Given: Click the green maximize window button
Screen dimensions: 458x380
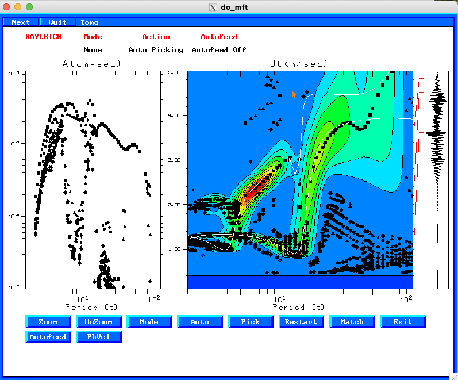Looking at the screenshot, I should pyautogui.click(x=29, y=7).
